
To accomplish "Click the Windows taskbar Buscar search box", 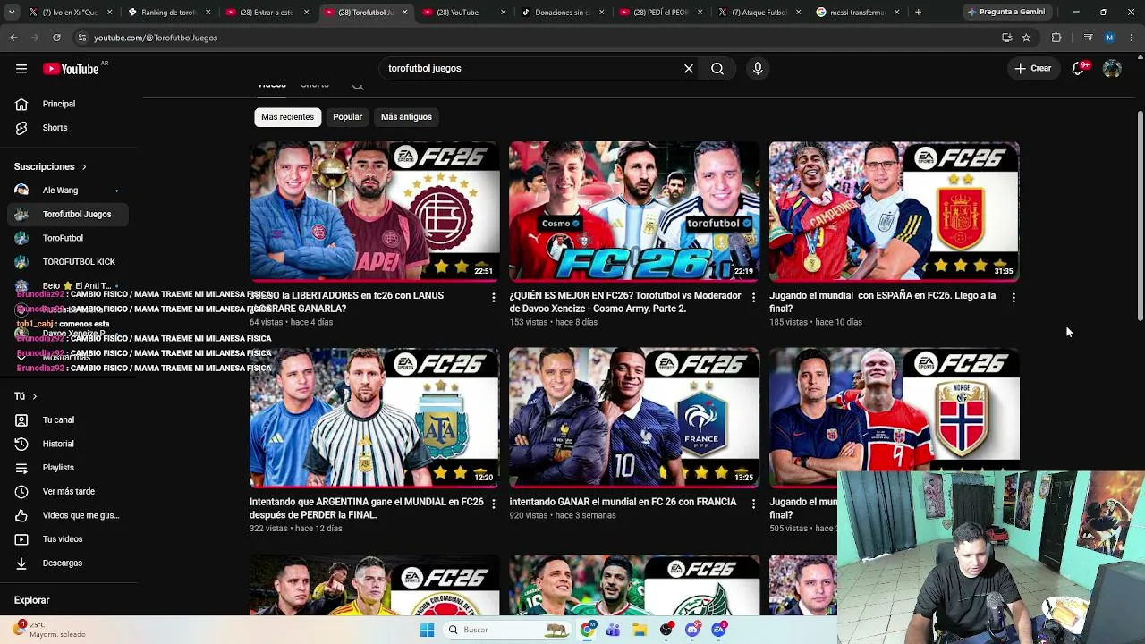I will pyautogui.click(x=508, y=630).
